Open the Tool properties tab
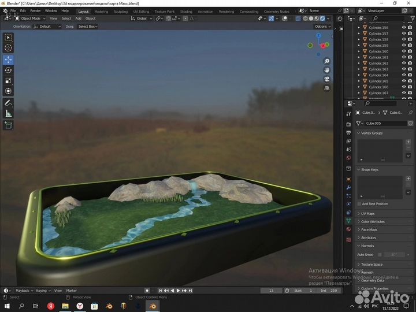416x312 pixels. (348, 114)
